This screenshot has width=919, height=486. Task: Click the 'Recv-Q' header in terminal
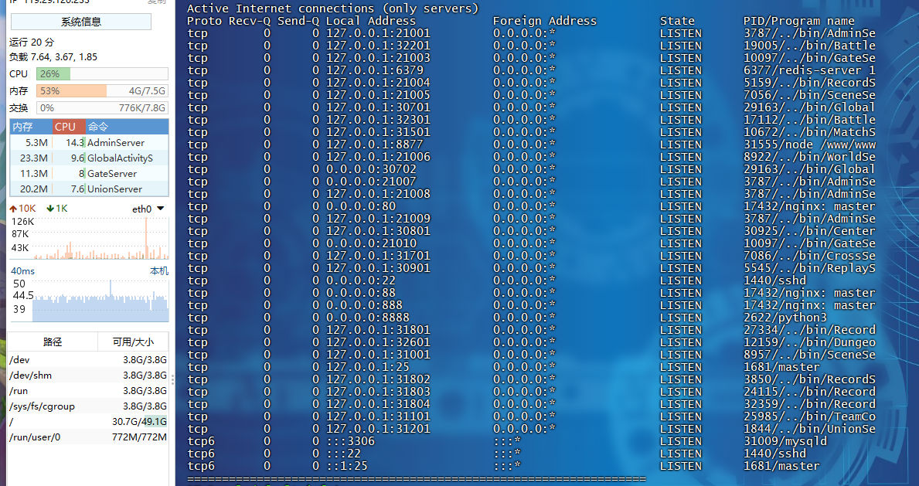pyautogui.click(x=250, y=21)
